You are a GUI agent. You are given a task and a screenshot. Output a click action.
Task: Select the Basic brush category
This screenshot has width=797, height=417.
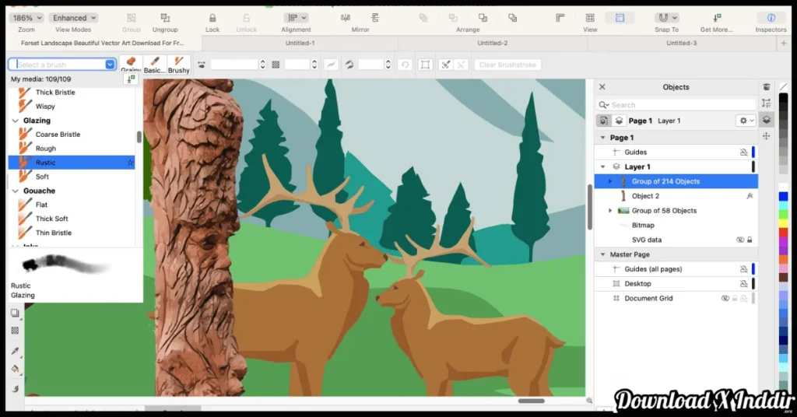click(x=155, y=65)
